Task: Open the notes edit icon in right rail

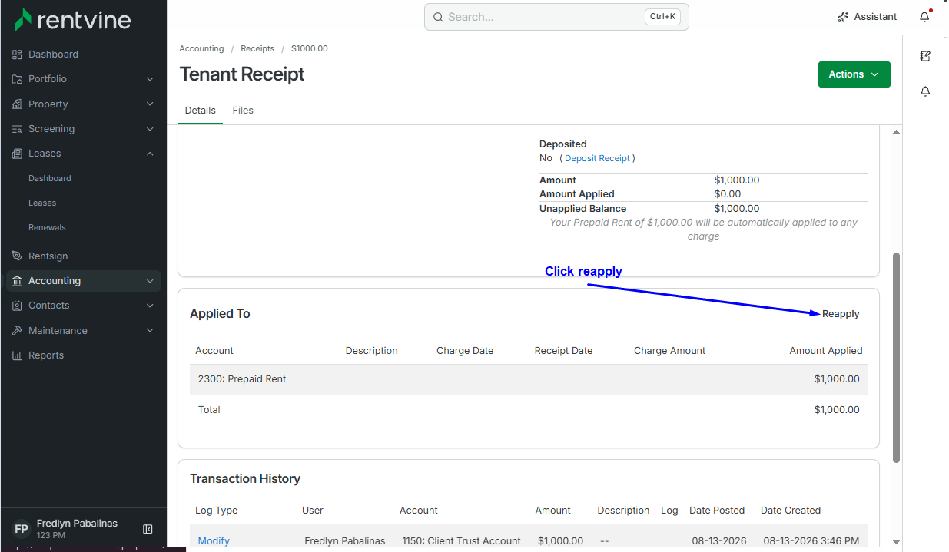Action: tap(925, 56)
